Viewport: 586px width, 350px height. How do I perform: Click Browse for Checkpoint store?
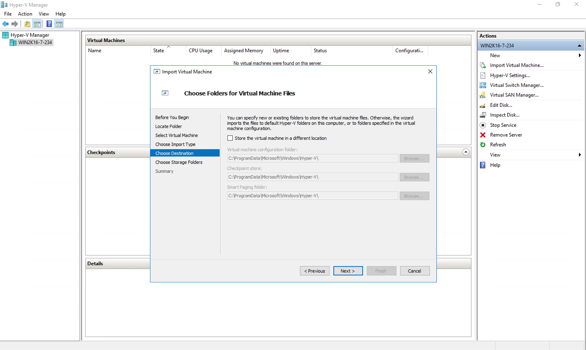[414, 177]
